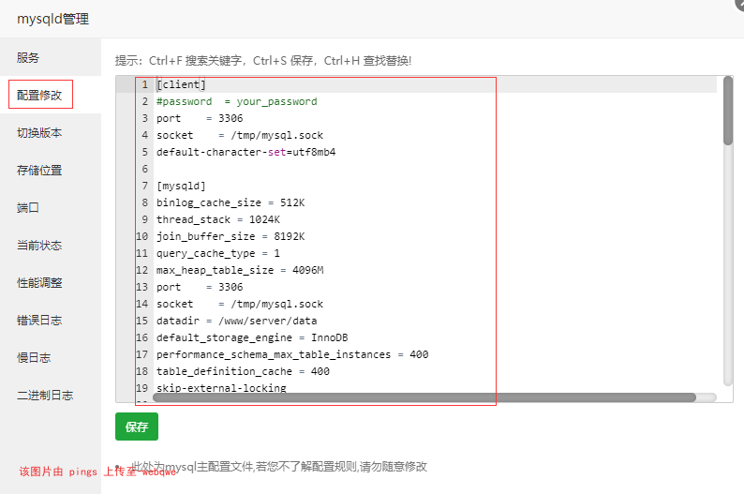
Task: Open the 存储位置 section
Action: pyautogui.click(x=40, y=170)
